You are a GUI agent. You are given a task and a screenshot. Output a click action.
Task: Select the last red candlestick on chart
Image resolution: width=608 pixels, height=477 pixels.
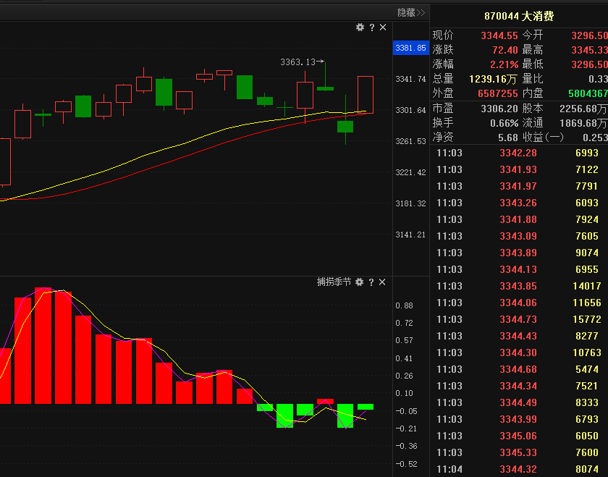pos(366,94)
